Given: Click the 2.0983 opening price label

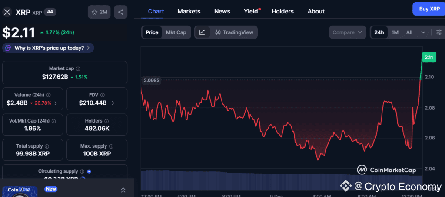Looking at the screenshot, I should (152, 80).
